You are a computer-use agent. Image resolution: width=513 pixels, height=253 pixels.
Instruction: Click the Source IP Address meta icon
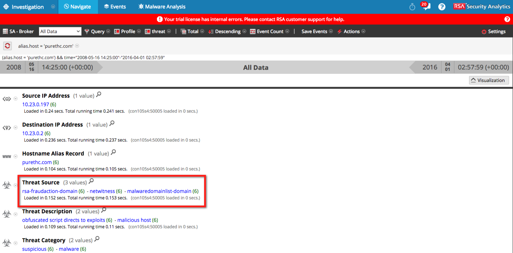point(7,99)
